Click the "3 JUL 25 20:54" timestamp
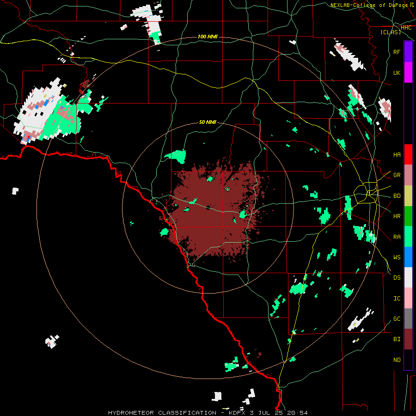This screenshot has height=416, width=416. pyautogui.click(x=279, y=413)
